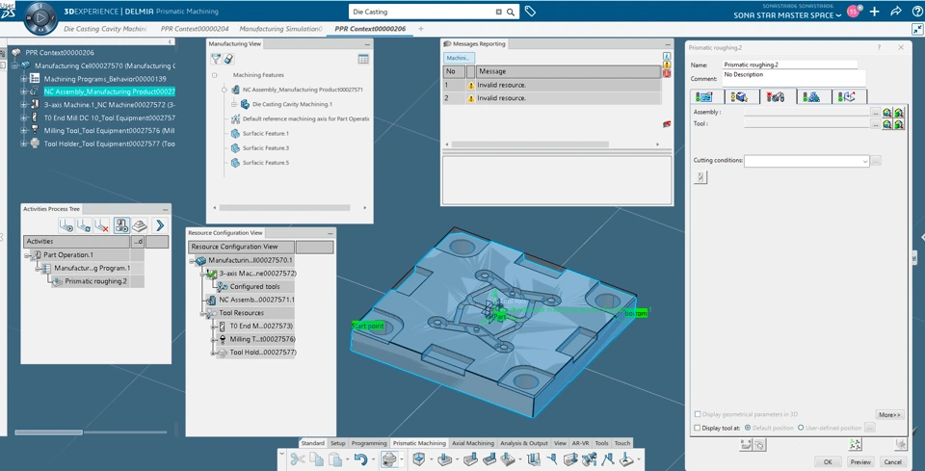Click the prismatic roughing cube icon in bottom toolbar

(419, 458)
